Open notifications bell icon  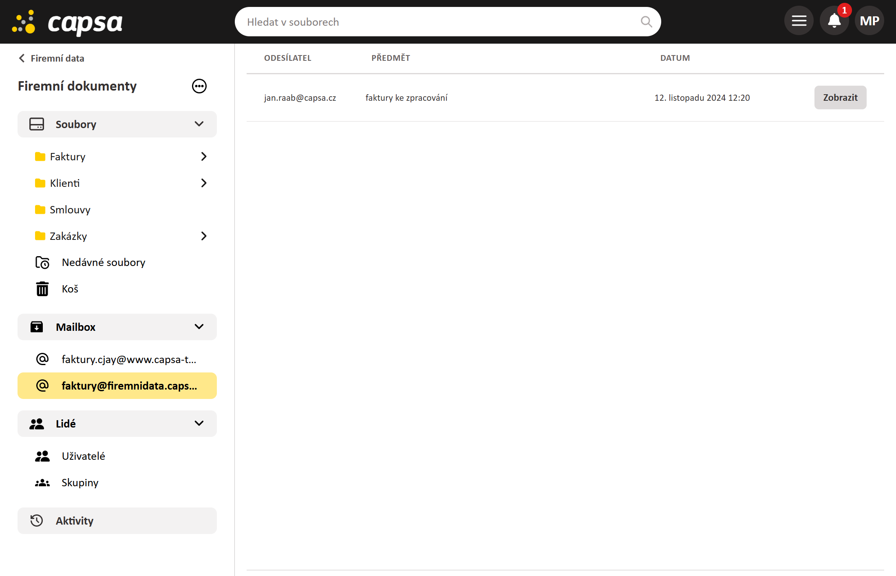click(834, 21)
